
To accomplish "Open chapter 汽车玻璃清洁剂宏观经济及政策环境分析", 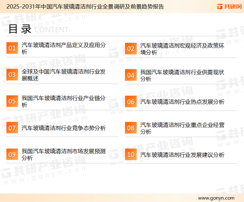I will [x=182, y=49].
